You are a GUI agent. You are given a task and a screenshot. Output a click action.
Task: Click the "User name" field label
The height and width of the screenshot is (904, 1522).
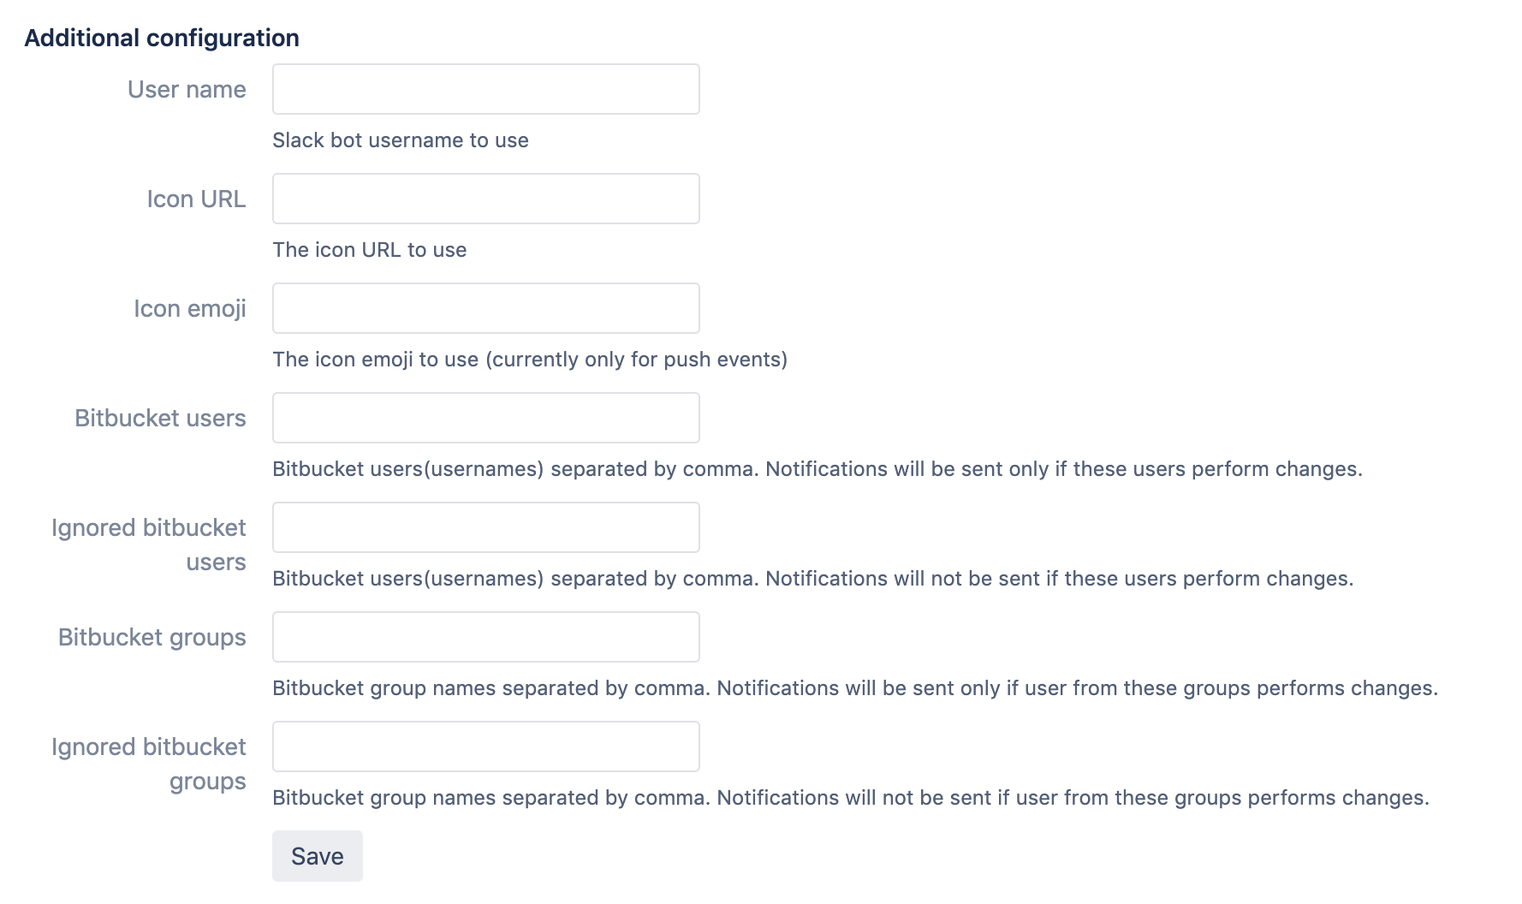(x=187, y=89)
